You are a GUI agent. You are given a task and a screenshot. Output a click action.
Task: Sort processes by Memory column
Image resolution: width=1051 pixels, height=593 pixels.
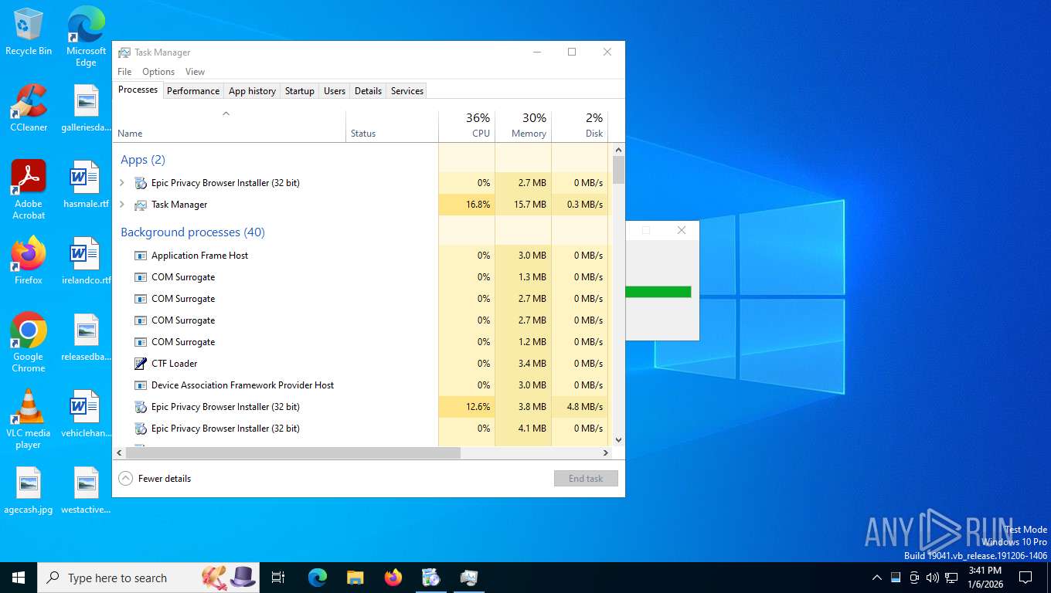[523, 127]
